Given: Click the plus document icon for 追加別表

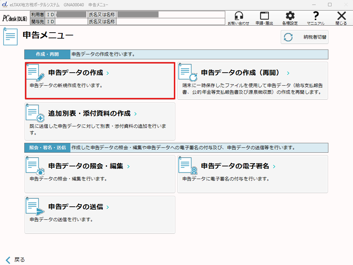Looking at the screenshot, I should pyautogui.click(x=36, y=113).
